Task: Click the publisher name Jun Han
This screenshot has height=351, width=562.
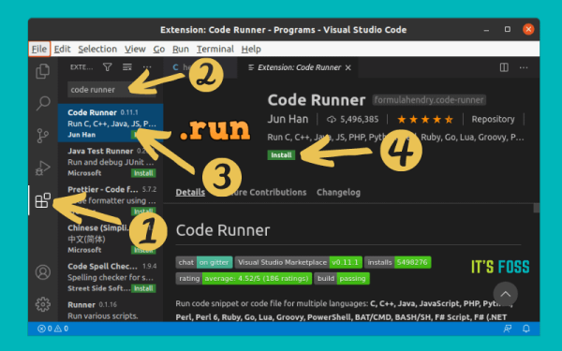Action: coord(288,119)
